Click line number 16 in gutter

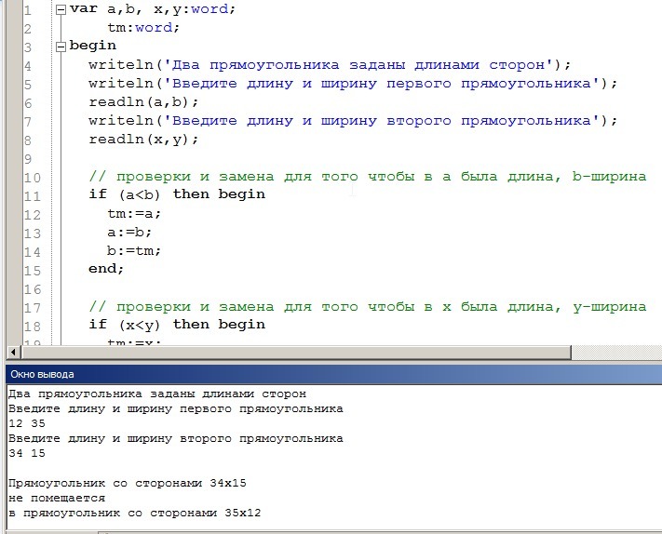point(32,289)
